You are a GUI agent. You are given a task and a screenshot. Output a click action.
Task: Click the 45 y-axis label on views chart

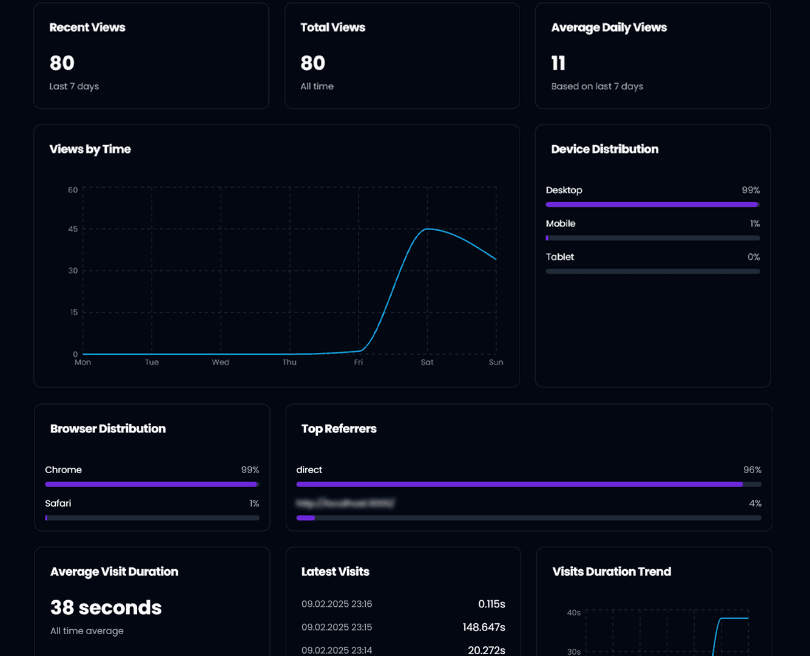coord(73,229)
